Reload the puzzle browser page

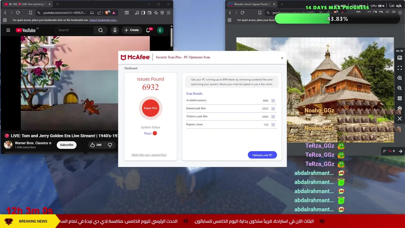click(x=242, y=13)
